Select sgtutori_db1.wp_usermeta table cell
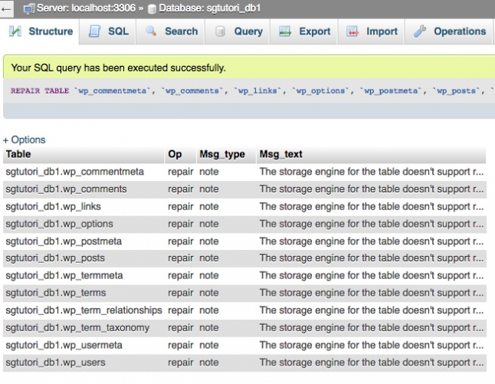Image resolution: width=495 pixels, height=384 pixels. point(84,345)
